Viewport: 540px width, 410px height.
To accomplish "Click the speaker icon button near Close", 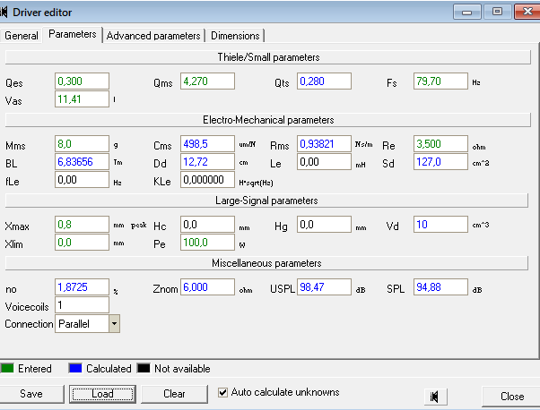I will [x=436, y=397].
